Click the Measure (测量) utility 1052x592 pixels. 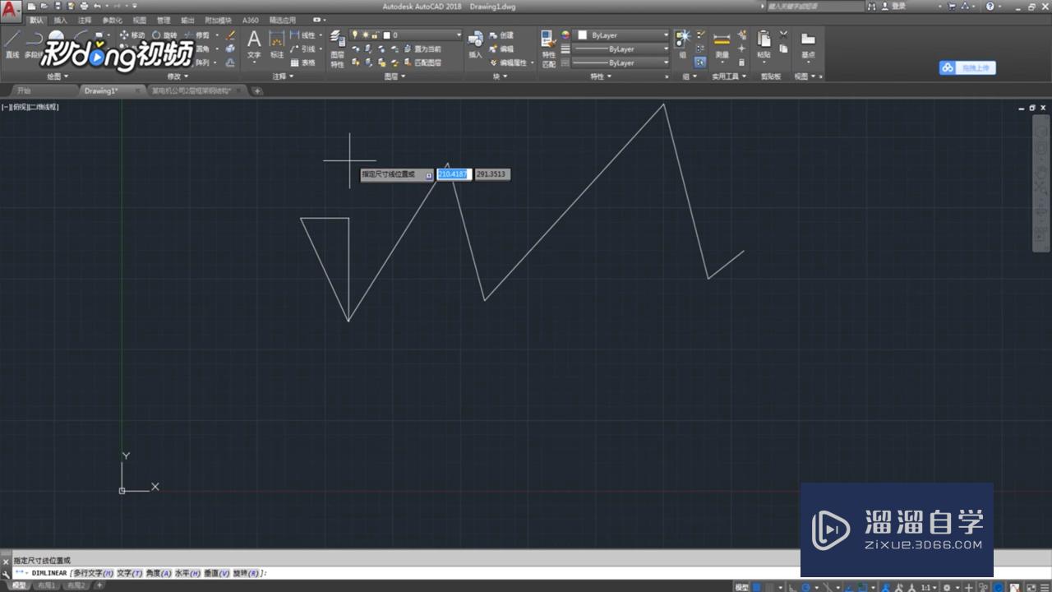pos(722,45)
